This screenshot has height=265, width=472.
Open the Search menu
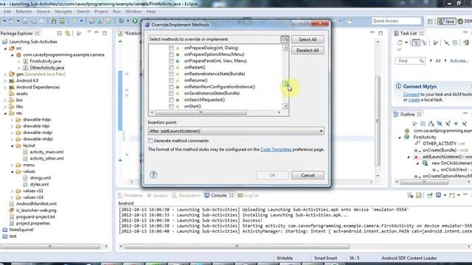coord(83,12)
